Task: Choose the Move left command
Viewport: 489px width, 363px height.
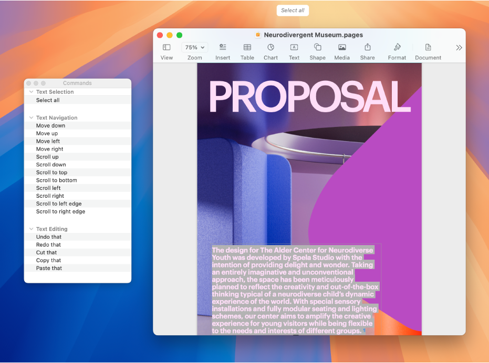Action: [78, 141]
